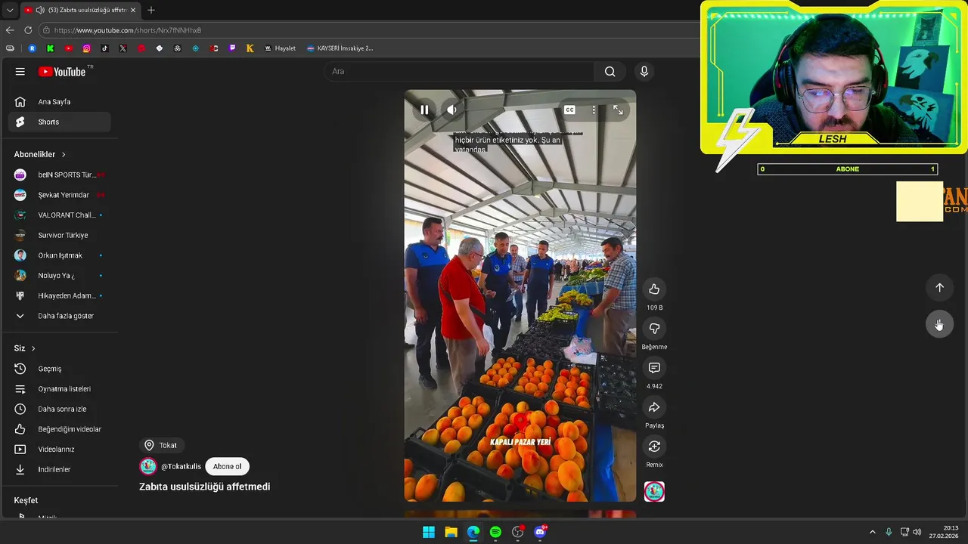Screen dimensions: 968x544
Task: Open the sound source thumbnail under Remix
Action: pos(654,492)
